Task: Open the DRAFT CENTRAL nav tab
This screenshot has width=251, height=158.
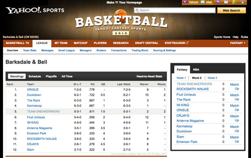Action: (x=147, y=43)
